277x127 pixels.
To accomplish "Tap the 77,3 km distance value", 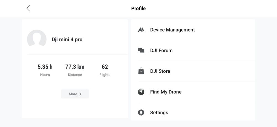I will (x=75, y=67).
